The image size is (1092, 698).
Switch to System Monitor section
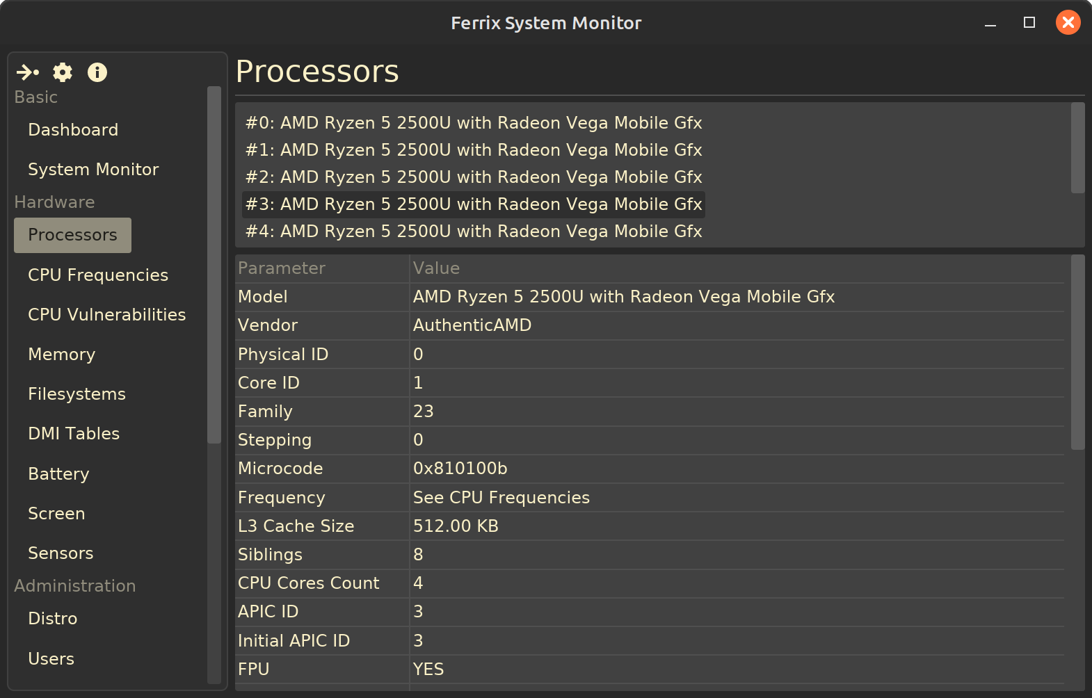93,170
